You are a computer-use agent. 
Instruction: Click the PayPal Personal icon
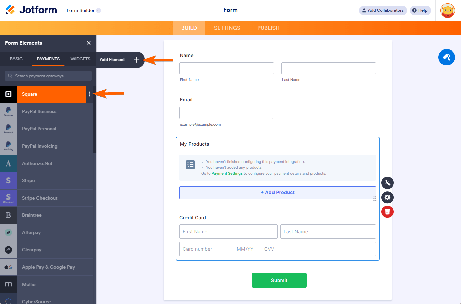click(8, 129)
